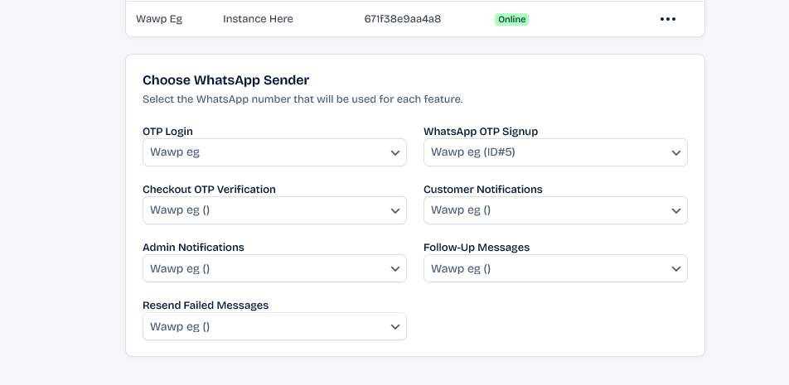Click the chevron arrow in Resend Failed Messages field

pos(395,327)
